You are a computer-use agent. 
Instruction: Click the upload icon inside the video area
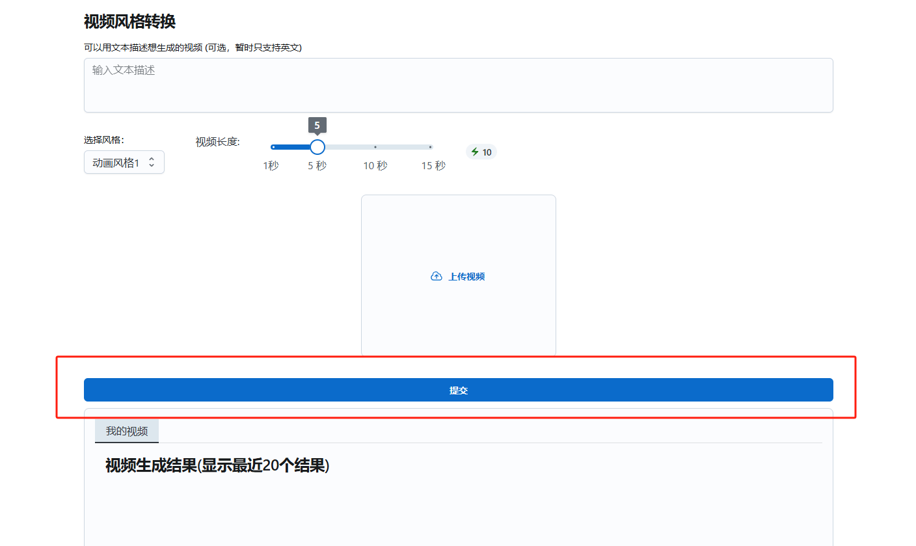point(437,276)
